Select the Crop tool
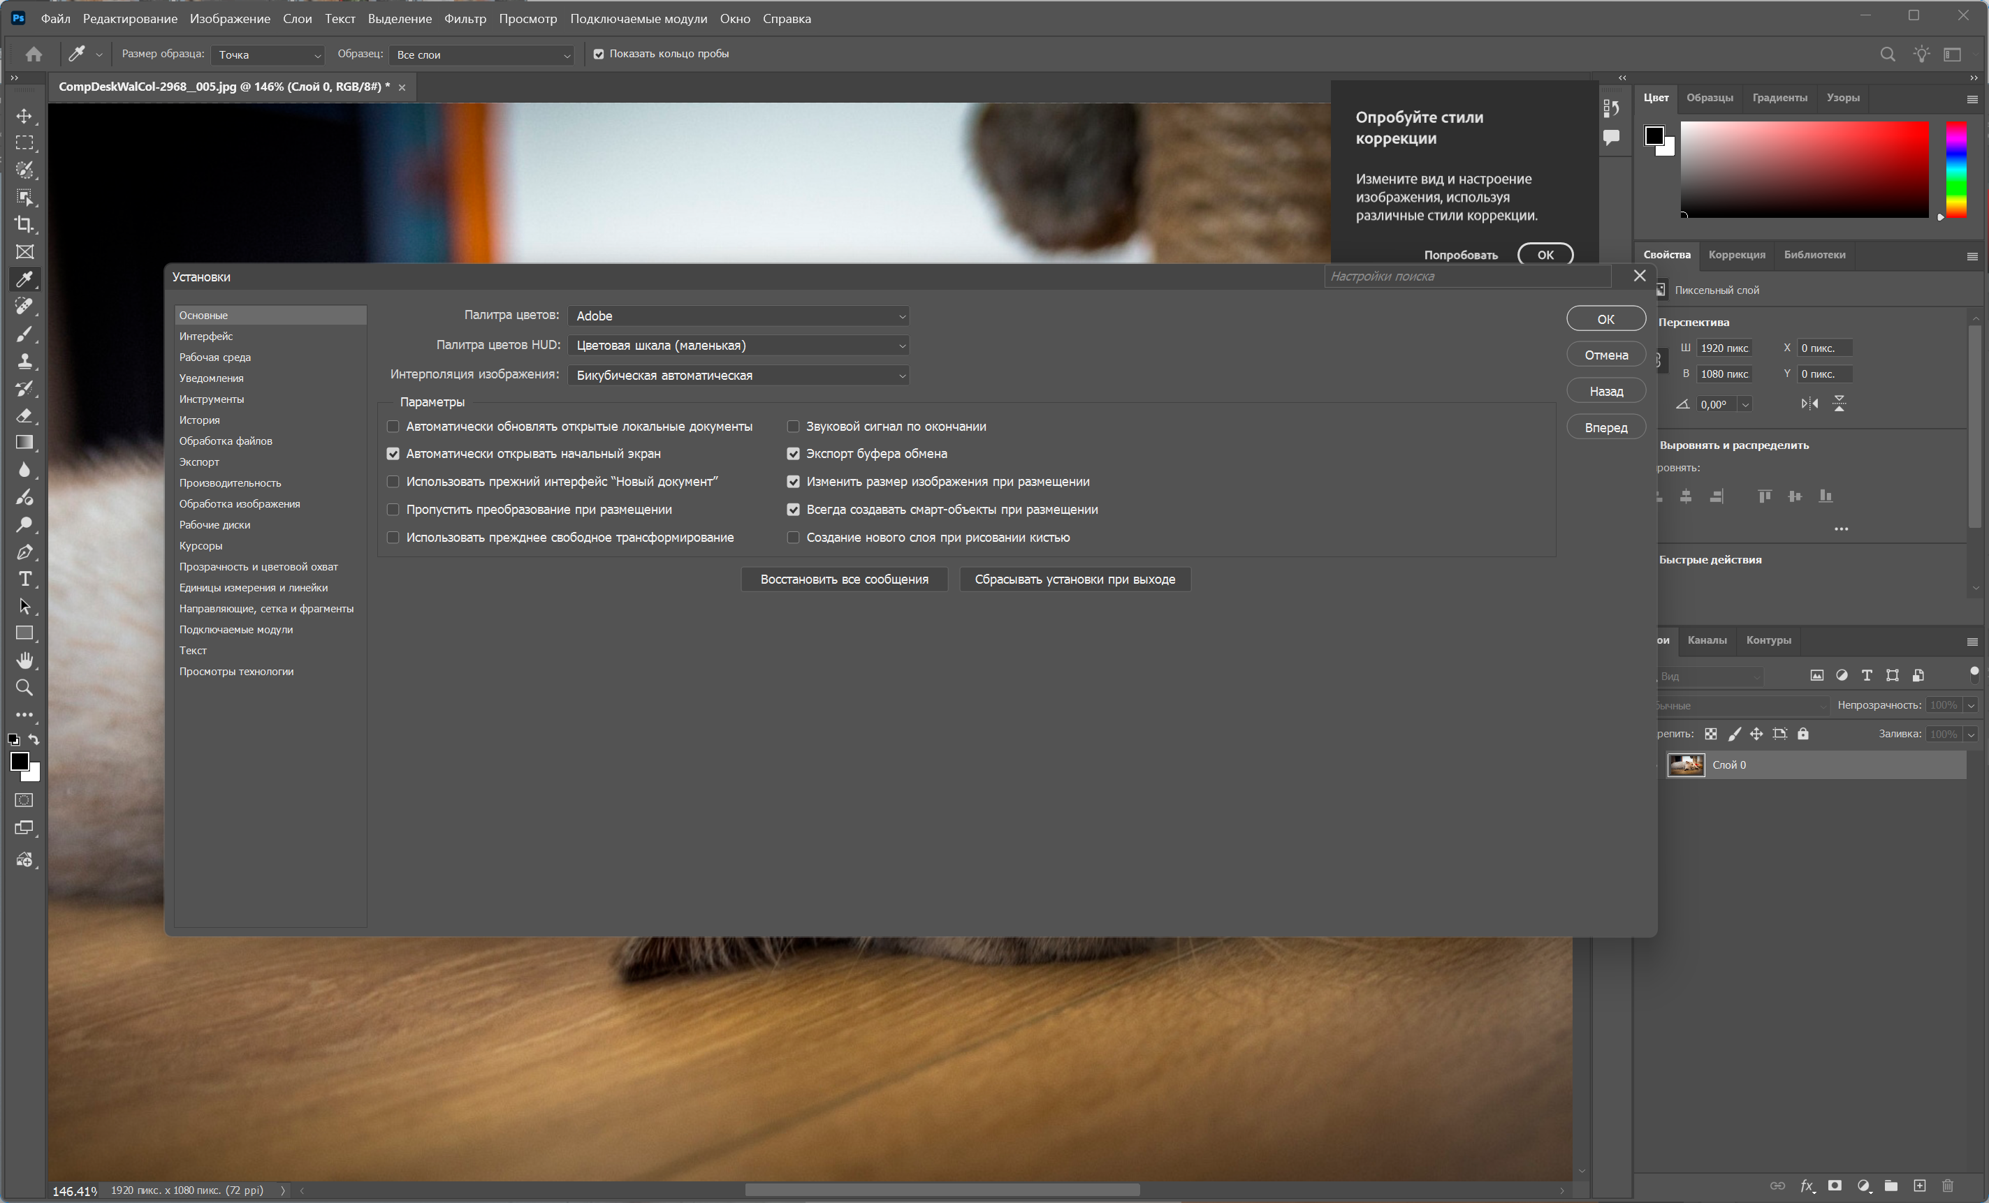This screenshot has width=1989, height=1203. point(24,224)
